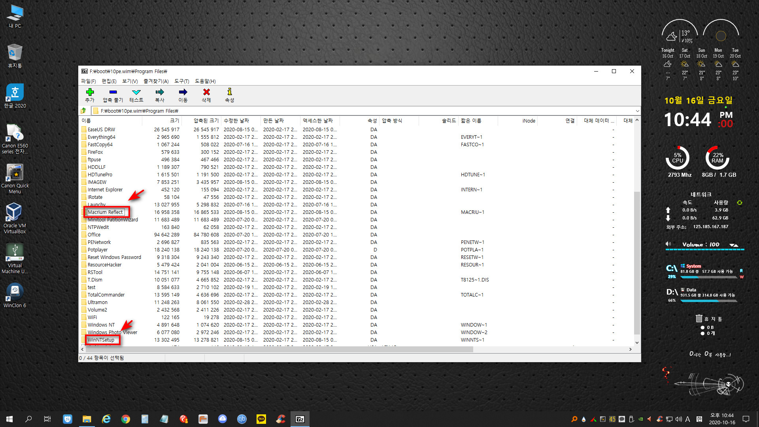Sort by Modified date (수정한 날짜) header
759x427 pixels.
pyautogui.click(x=241, y=121)
